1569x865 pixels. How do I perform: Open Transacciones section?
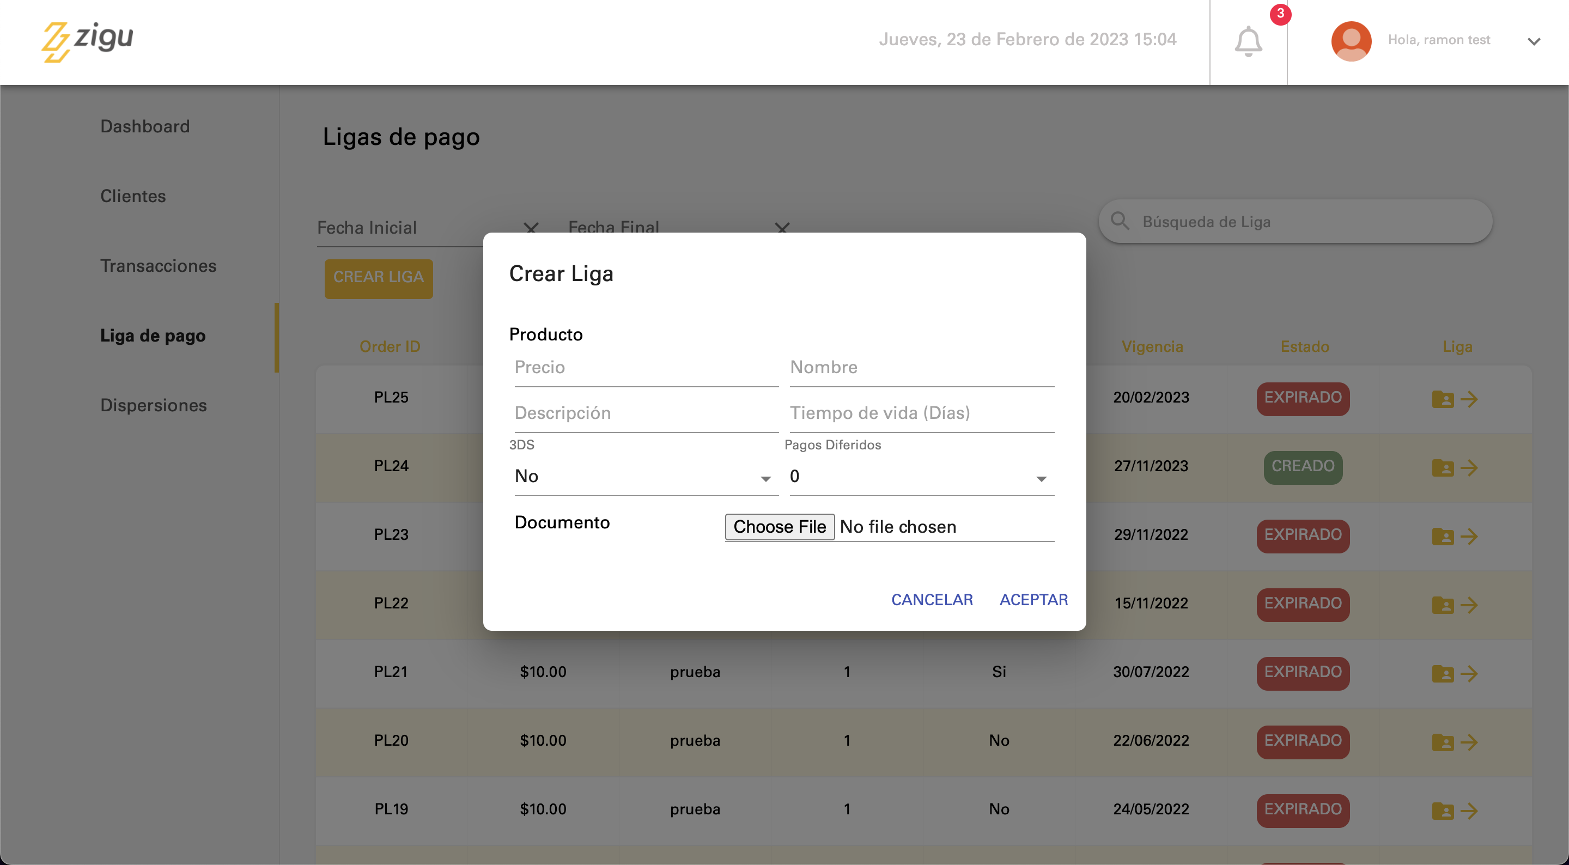159,266
